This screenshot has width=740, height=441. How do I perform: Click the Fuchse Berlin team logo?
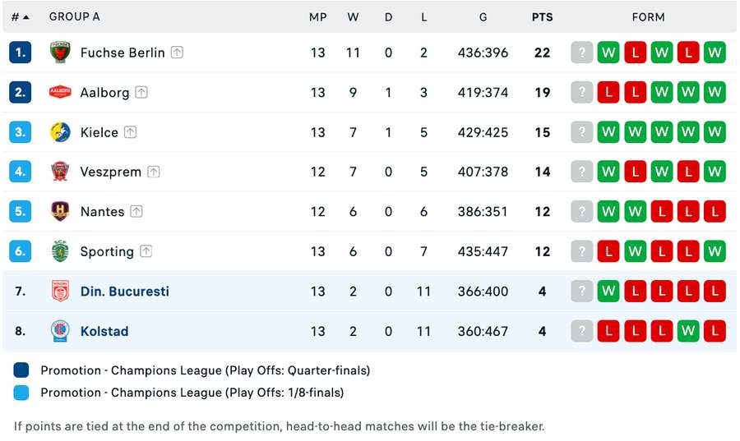tap(60, 53)
